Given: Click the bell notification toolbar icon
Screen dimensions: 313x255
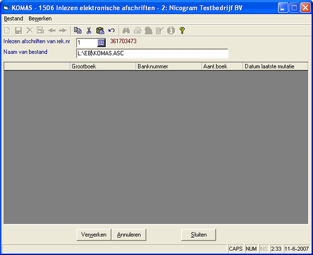Looking at the screenshot, I should click(148, 30).
